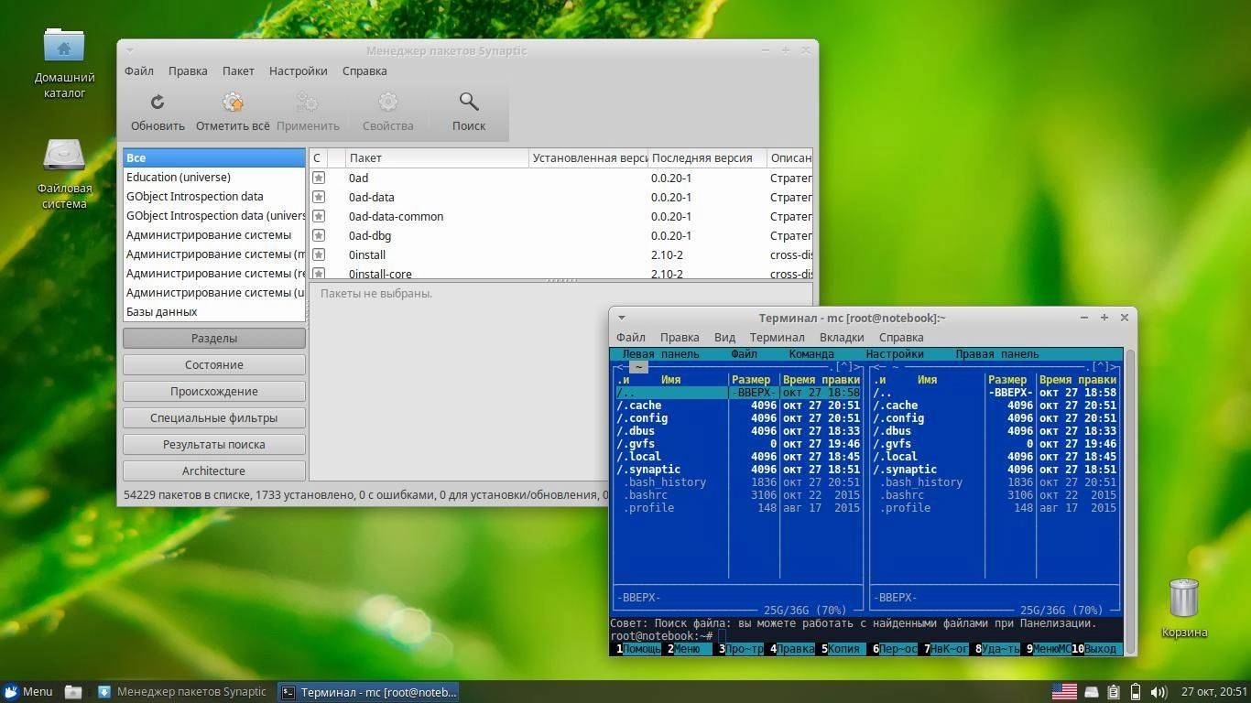
Task: Click the Происхождение filter button
Action: coord(214,391)
